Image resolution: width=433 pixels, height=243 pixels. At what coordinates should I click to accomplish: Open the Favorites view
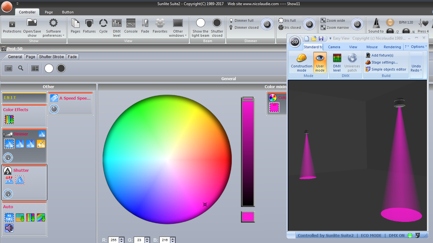(160, 26)
